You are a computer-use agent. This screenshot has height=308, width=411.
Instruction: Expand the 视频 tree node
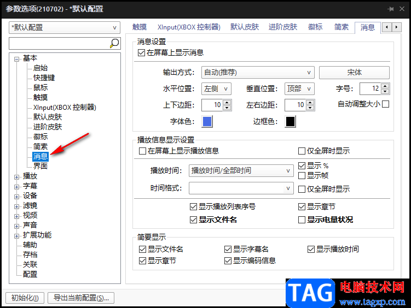click(x=17, y=216)
